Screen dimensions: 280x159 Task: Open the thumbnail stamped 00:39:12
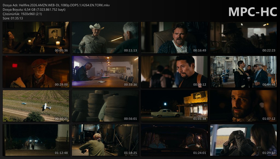click(x=174, y=72)
